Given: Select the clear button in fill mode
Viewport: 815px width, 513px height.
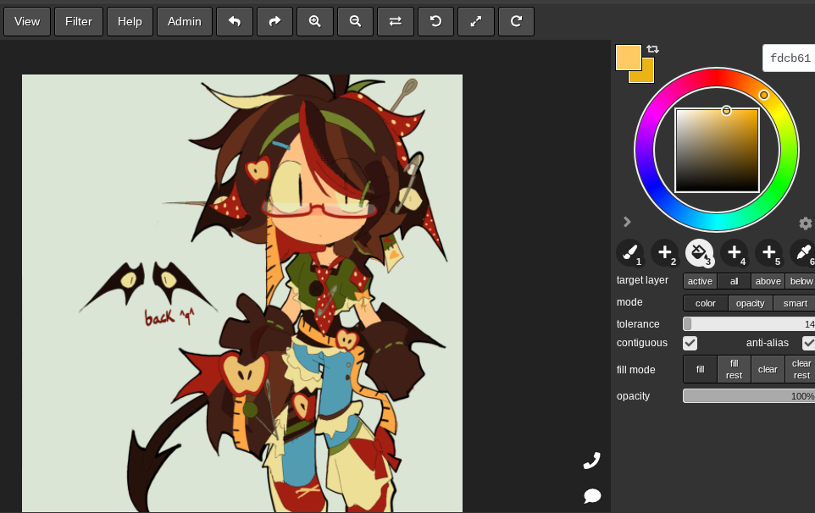Looking at the screenshot, I should point(768,369).
